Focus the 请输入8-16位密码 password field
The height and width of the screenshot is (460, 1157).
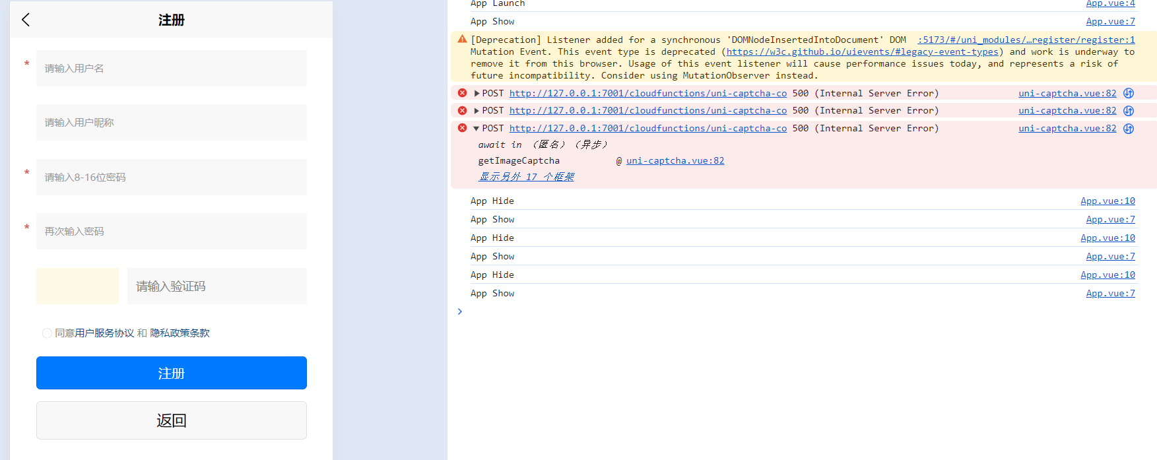[x=172, y=177]
